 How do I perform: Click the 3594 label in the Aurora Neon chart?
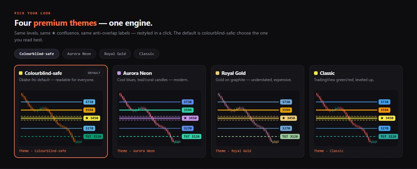coord(188,110)
